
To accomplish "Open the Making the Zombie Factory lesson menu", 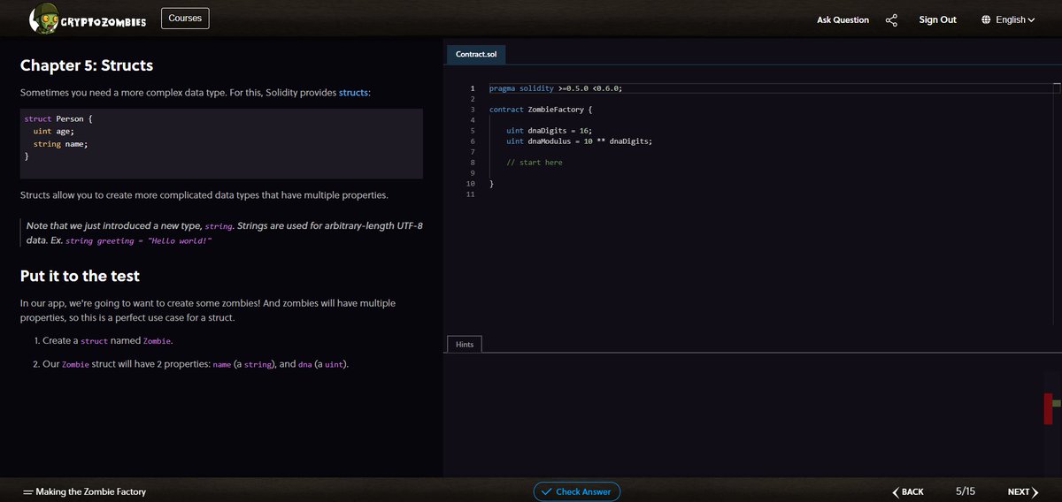I will (84, 491).
